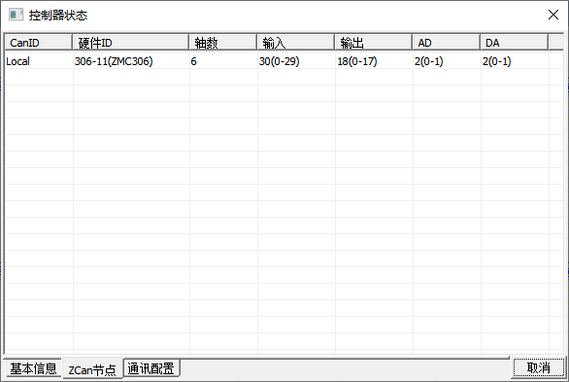Viewport: 569px width, 382px height.
Task: Click the 轴数 column header
Action: (222, 42)
